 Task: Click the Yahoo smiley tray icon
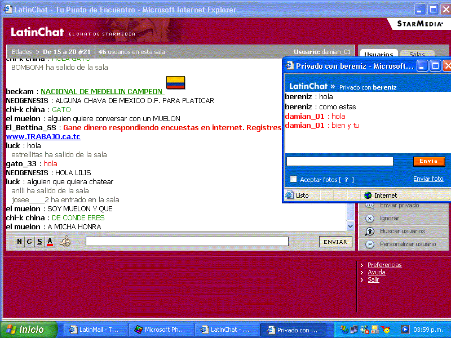click(386, 330)
